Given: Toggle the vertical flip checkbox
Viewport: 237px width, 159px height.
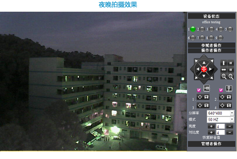Looking at the screenshot, I should point(199,90).
